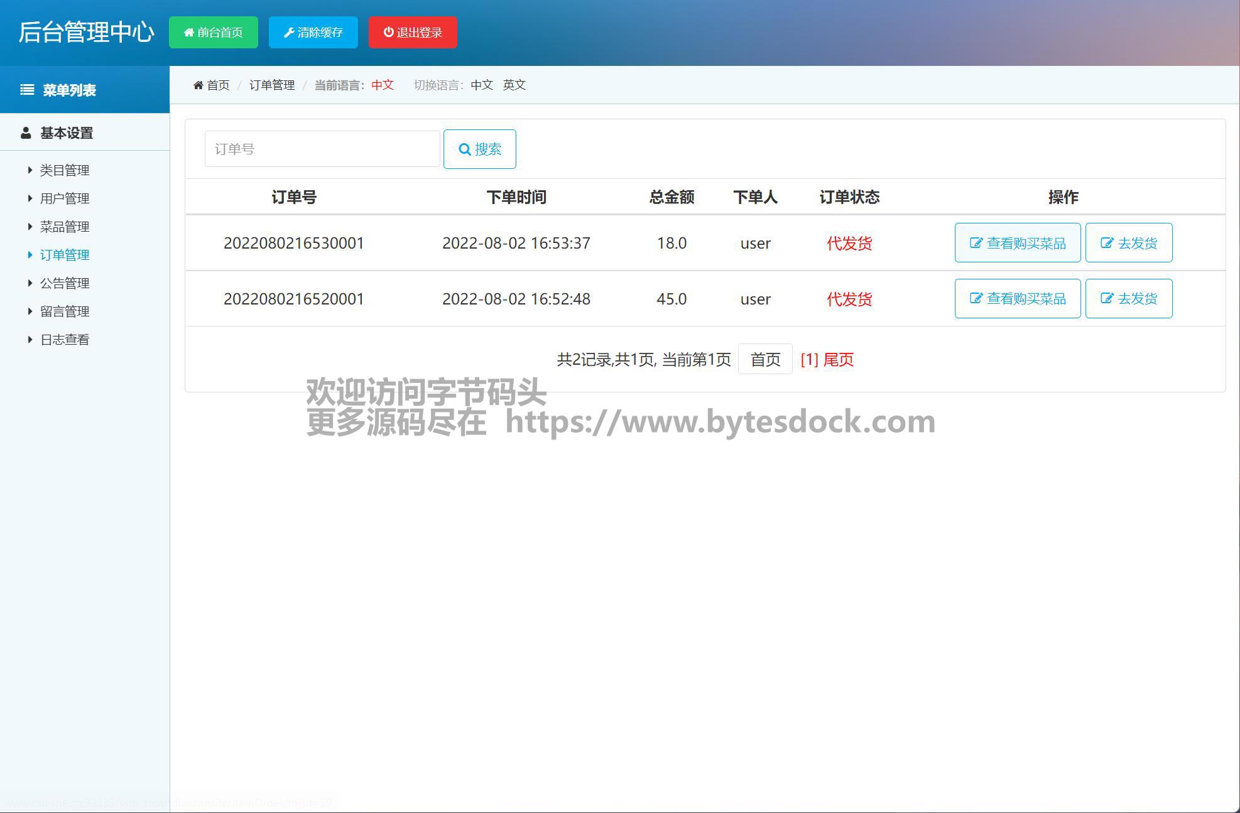Click the home icon in breadcrumb

point(198,85)
